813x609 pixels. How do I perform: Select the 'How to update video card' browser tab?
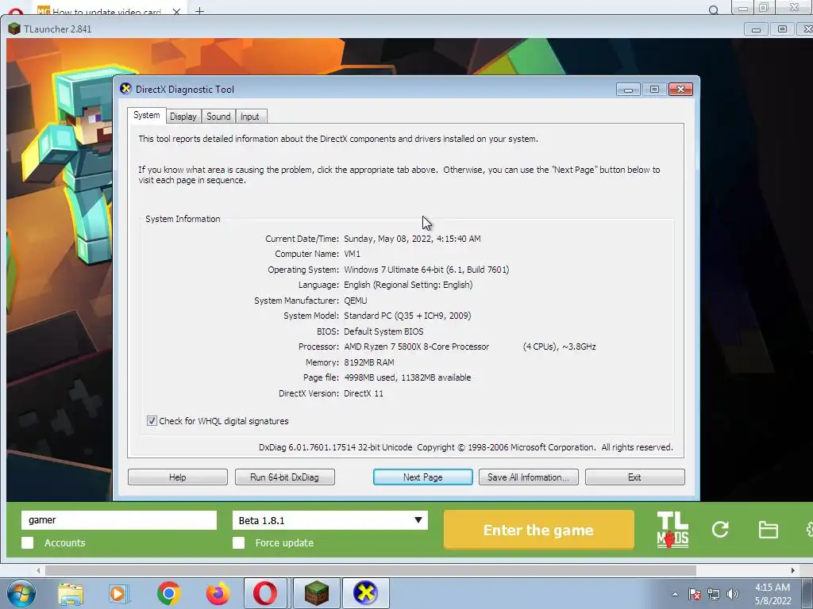click(106, 10)
